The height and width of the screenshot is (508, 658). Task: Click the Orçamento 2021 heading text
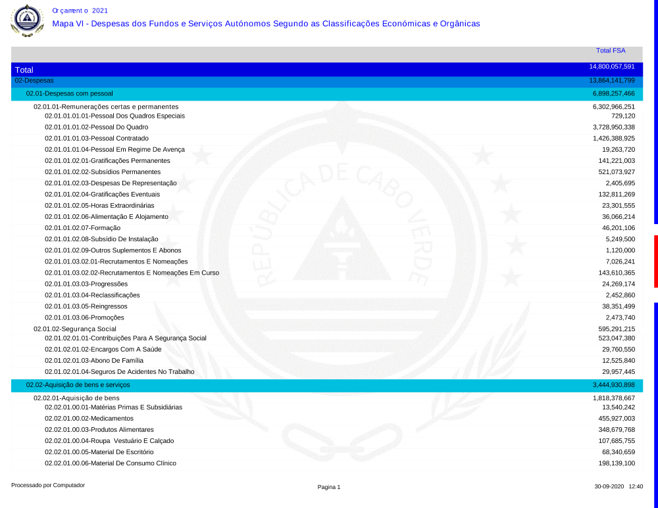(80, 11)
